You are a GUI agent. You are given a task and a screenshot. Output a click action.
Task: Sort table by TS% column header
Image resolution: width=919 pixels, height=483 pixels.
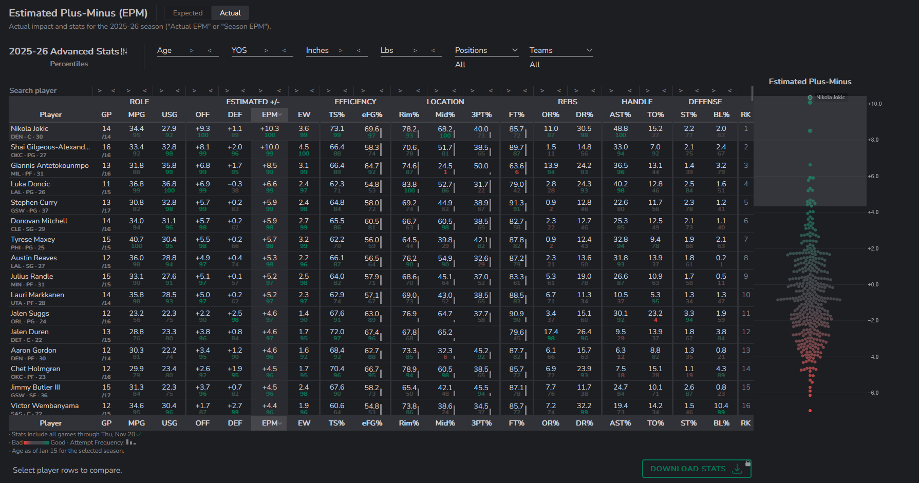336,114
